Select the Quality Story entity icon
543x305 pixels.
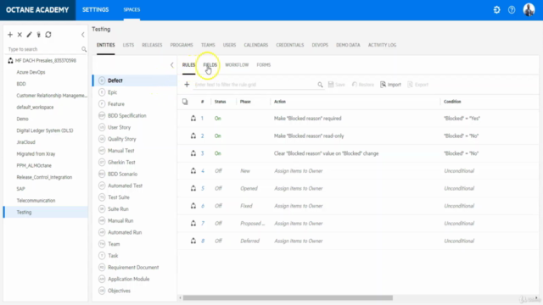[x=102, y=139]
